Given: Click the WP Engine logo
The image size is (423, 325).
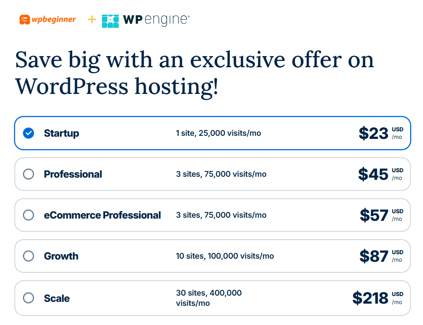Looking at the screenshot, I should [x=146, y=20].
